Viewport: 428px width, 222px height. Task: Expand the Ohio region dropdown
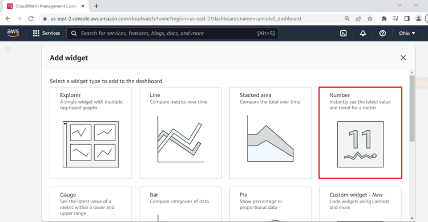click(407, 33)
